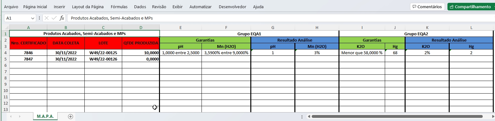Select column D header
The width and height of the screenshot is (495, 121).
point(141,27)
